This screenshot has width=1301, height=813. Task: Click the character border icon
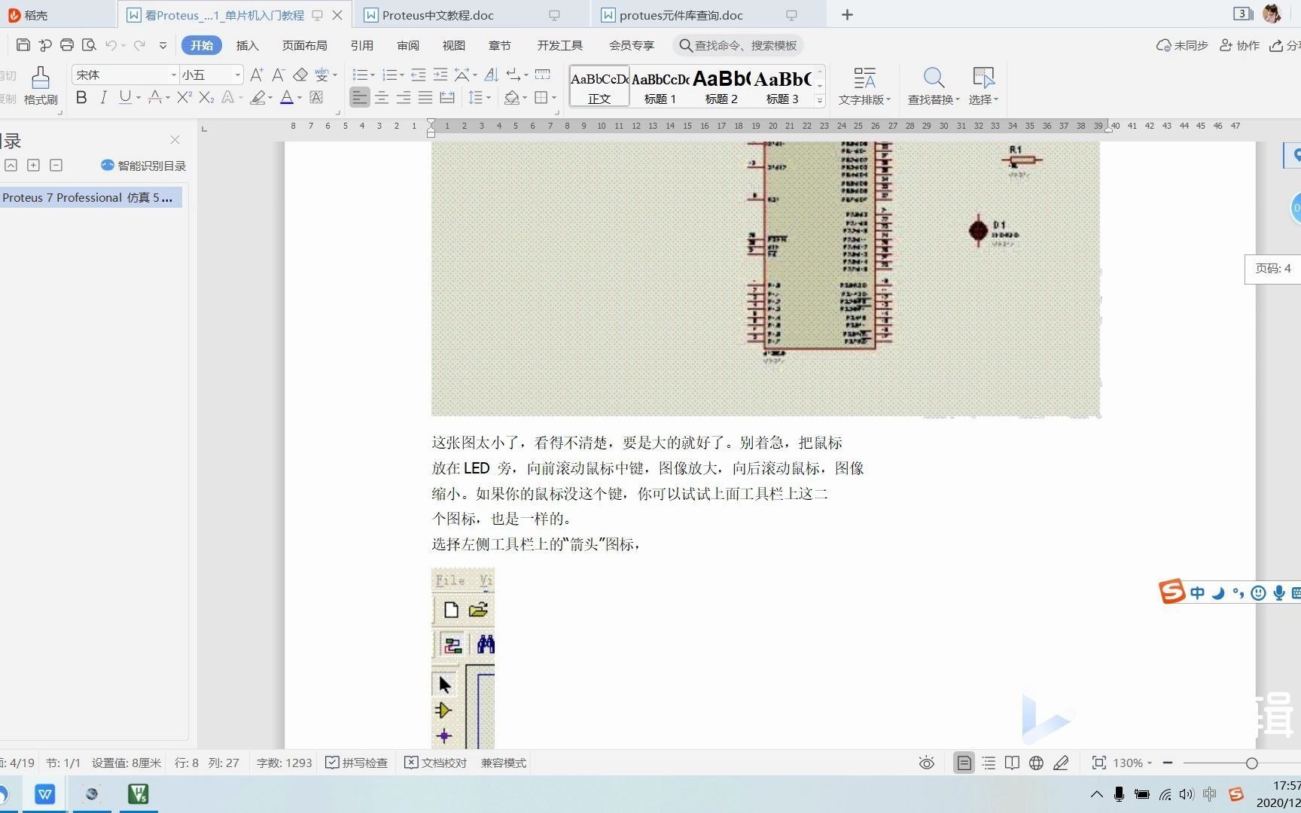tap(316, 97)
